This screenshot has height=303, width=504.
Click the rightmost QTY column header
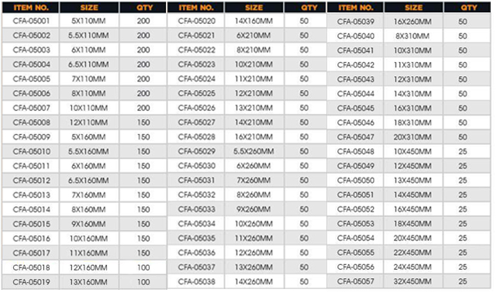[x=469, y=8]
